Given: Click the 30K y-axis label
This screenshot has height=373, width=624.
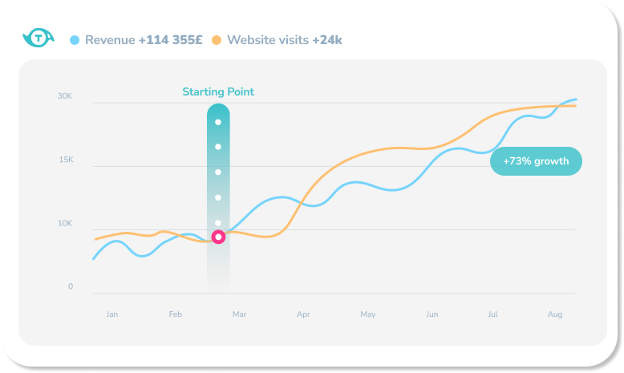Looking at the screenshot, I should click(x=65, y=96).
